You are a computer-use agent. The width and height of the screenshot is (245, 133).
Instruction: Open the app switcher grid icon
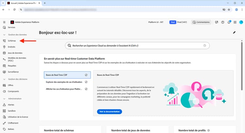point(235,22)
